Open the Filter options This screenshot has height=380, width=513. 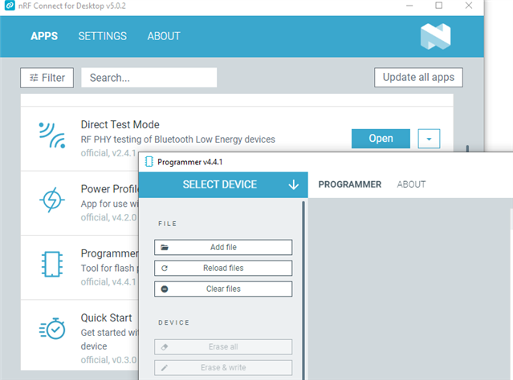click(47, 78)
